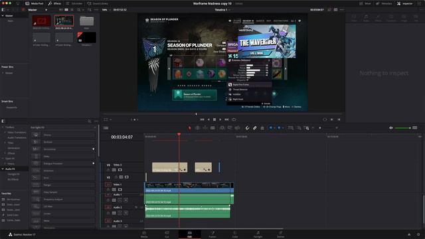
Task: Click the Custom Zoom icon
Action: click(x=307, y=128)
